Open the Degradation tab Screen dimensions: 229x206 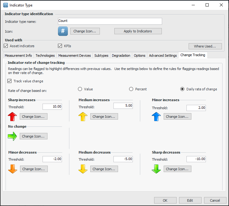pyautogui.click(x=121, y=56)
